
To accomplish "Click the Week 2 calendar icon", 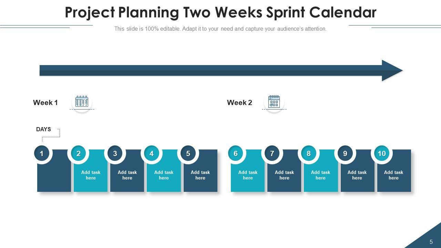I will [274, 102].
